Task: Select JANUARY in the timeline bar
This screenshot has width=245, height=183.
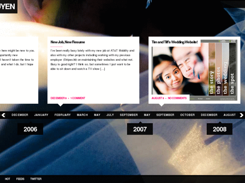Action: (41, 115)
